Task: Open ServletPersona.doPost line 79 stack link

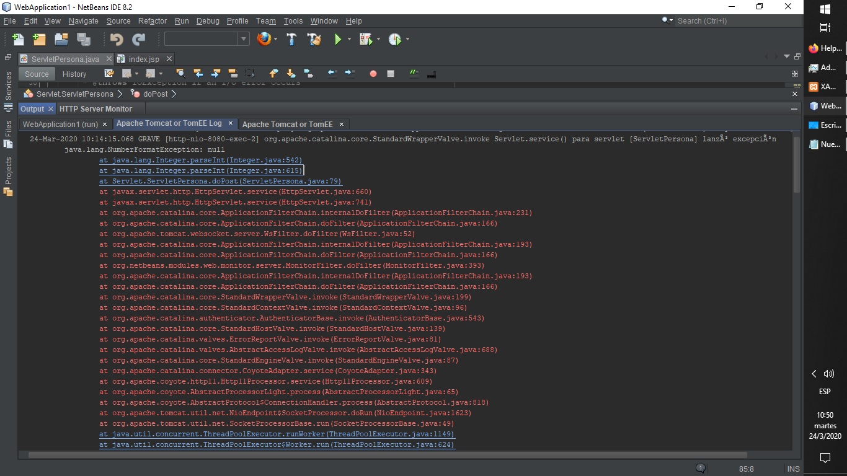Action: click(x=221, y=181)
